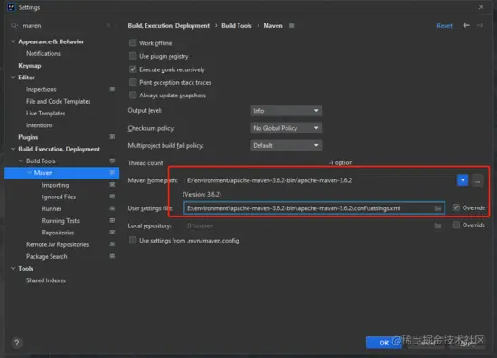
Task: Click the Local repository folder browse icon
Action: 437,225
